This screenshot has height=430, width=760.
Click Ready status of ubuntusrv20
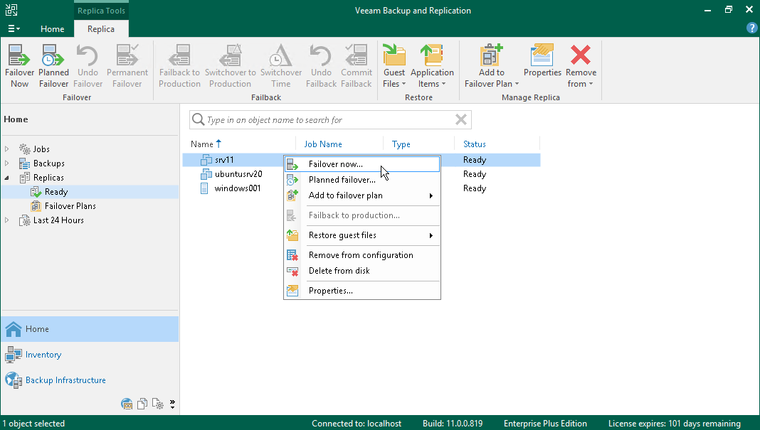(x=475, y=174)
